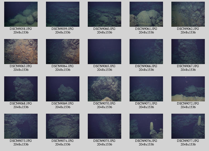Select the file name text DSCN9067.JPG
Viewport: 209px width, 151px height.
(188, 66)
